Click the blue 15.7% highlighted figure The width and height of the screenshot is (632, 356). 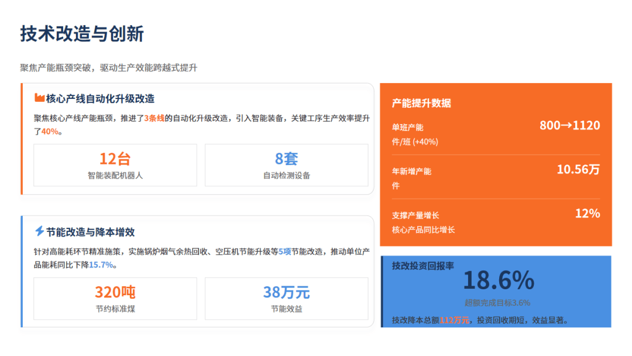(x=101, y=265)
